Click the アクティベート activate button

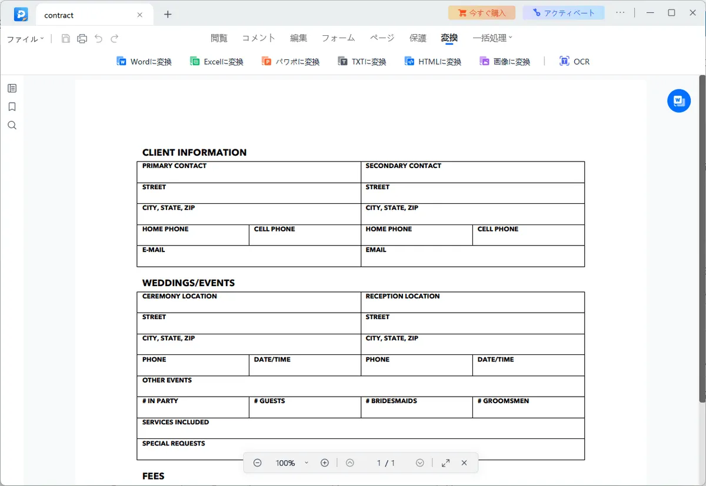click(564, 12)
